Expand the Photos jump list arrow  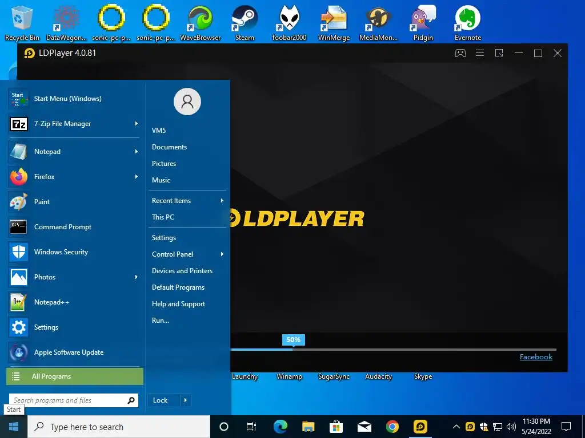(x=137, y=277)
